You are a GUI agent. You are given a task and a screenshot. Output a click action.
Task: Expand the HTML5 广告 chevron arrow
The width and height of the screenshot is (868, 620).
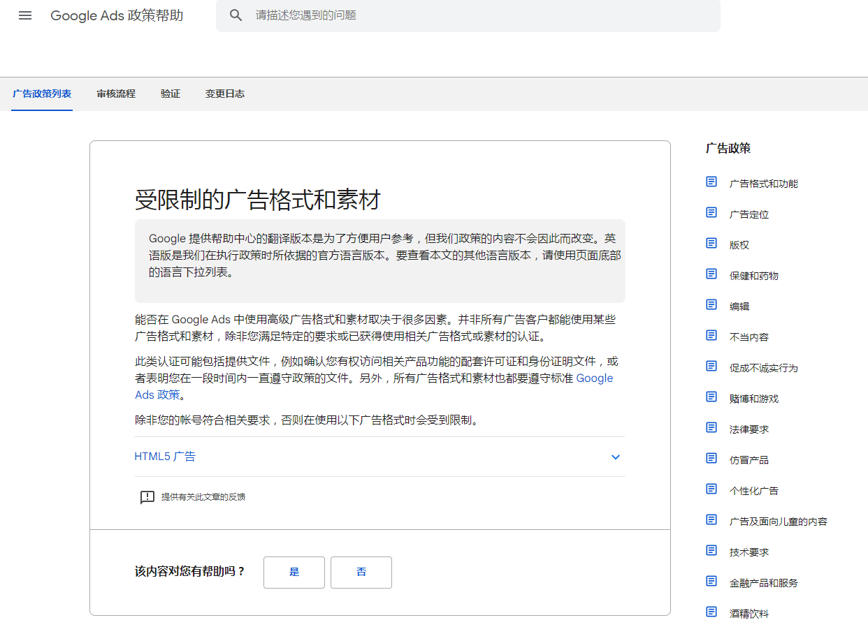(616, 457)
